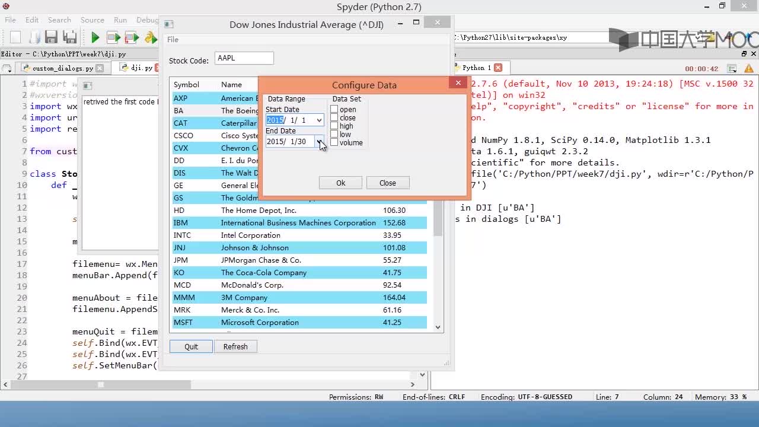This screenshot has height=427, width=759.
Task: Open the console options menu icon
Action: click(732, 69)
